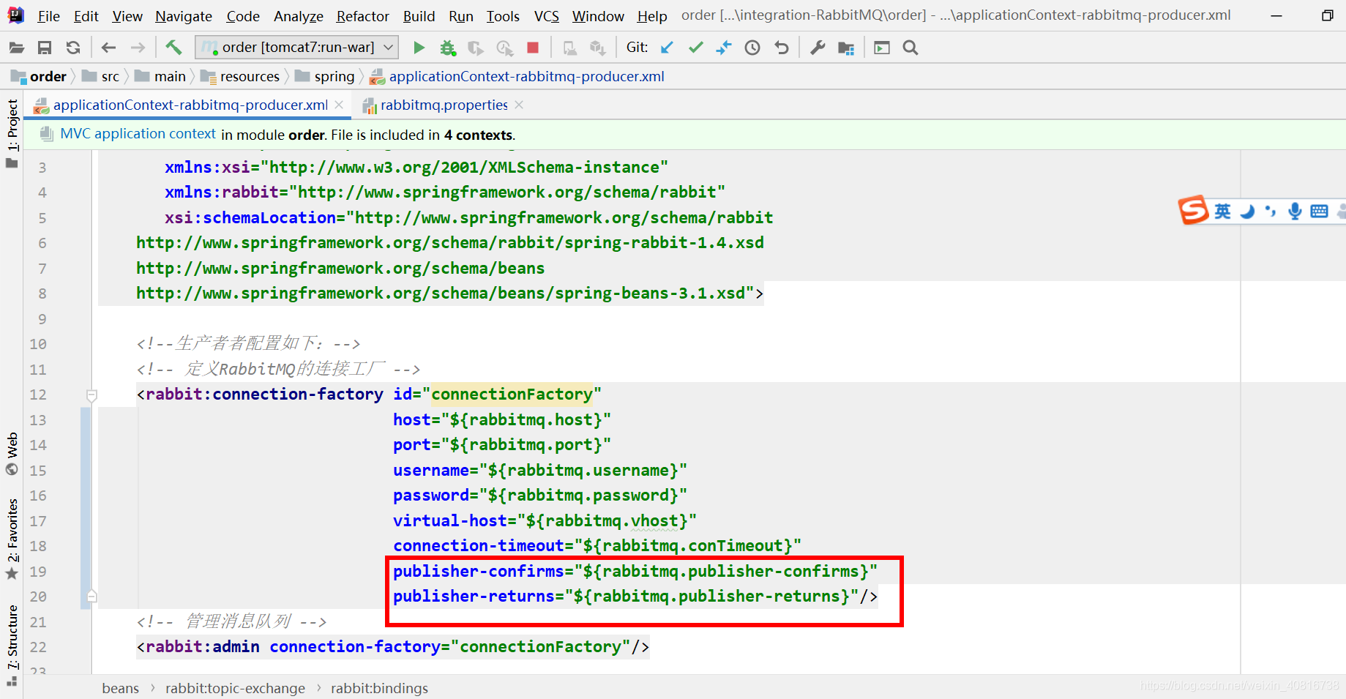
Task: Open the Analyze menu
Action: tap(299, 15)
